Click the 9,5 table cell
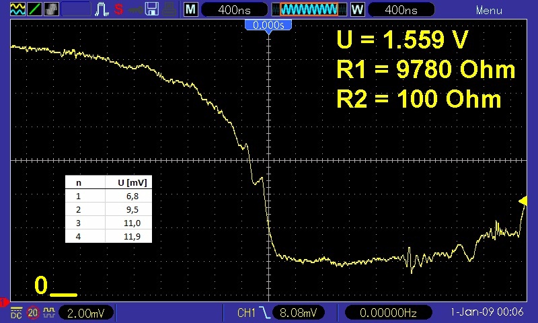This screenshot has width=538, height=323. (x=132, y=209)
